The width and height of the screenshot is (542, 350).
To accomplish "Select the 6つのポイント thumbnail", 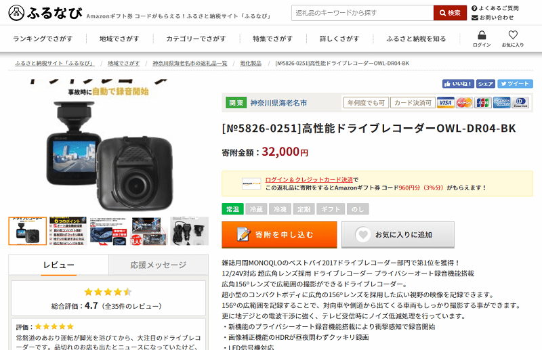I will (68, 231).
